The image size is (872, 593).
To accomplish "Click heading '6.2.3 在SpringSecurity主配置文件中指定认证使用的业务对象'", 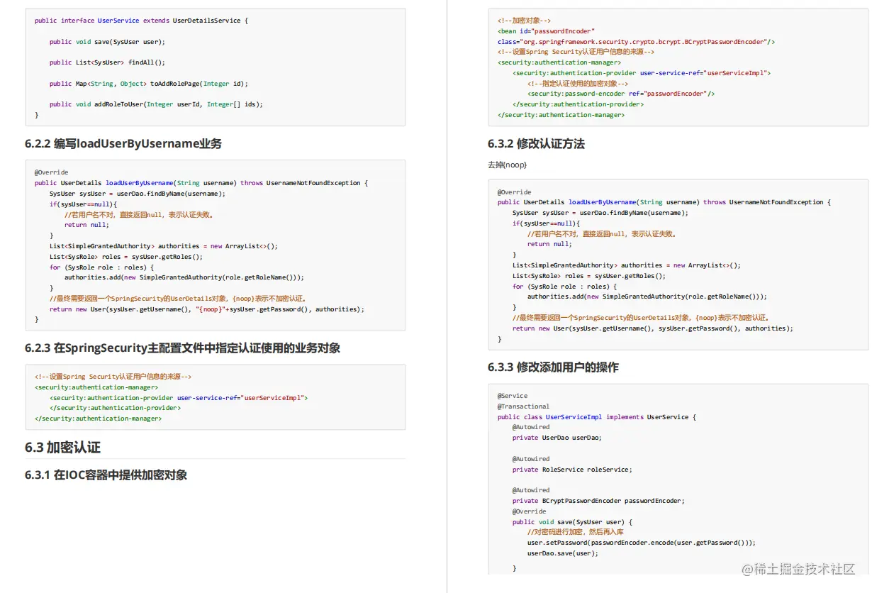I will click(182, 348).
